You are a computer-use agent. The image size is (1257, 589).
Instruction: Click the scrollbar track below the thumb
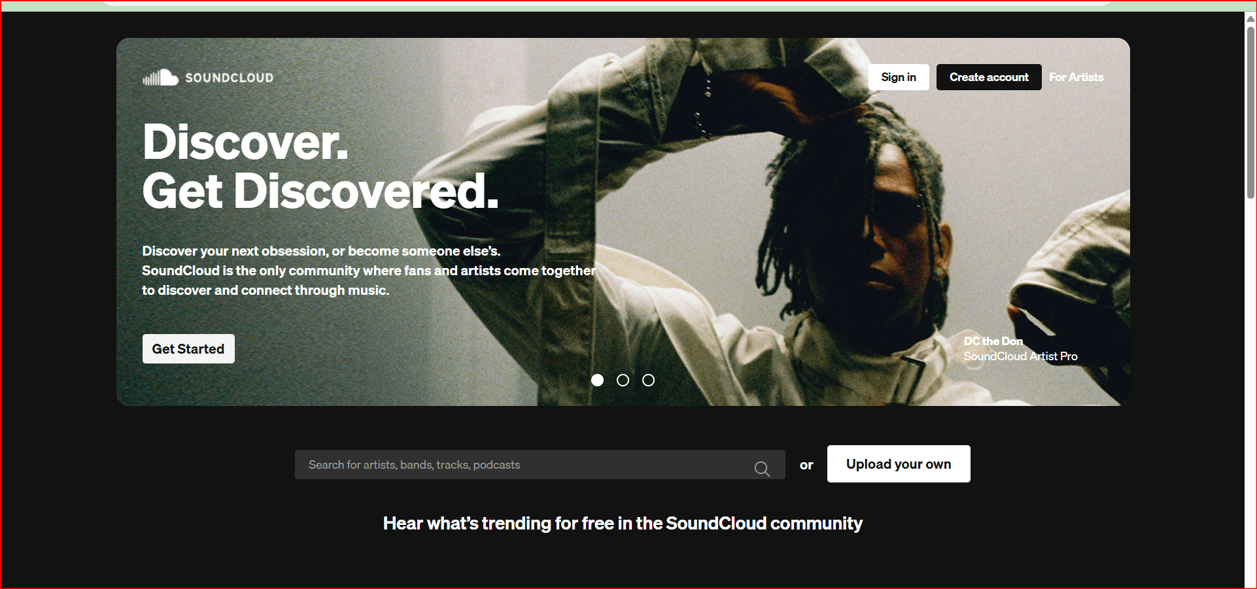coord(1250,392)
